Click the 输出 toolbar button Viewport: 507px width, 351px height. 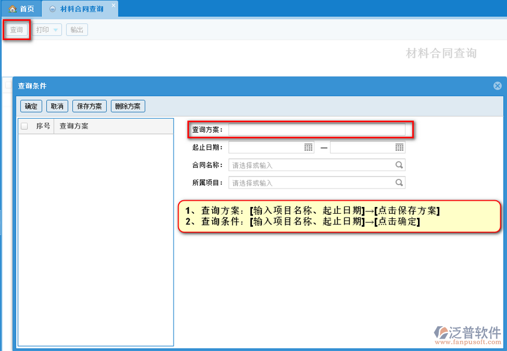click(x=77, y=30)
